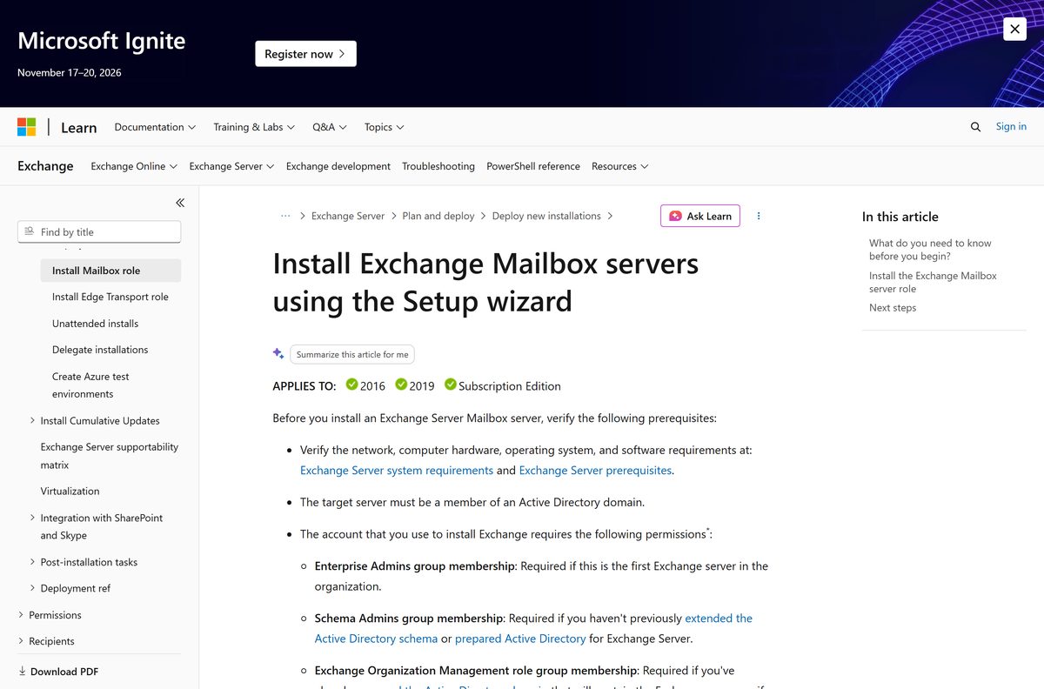Open Exchange Server system requirements link
This screenshot has width=1044, height=689.
[397, 470]
